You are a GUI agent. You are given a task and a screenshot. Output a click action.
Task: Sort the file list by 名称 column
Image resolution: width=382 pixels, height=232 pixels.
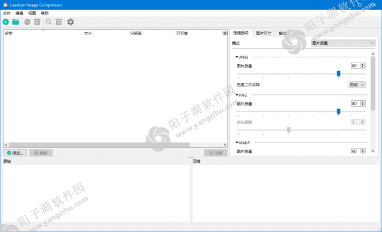pos(43,33)
